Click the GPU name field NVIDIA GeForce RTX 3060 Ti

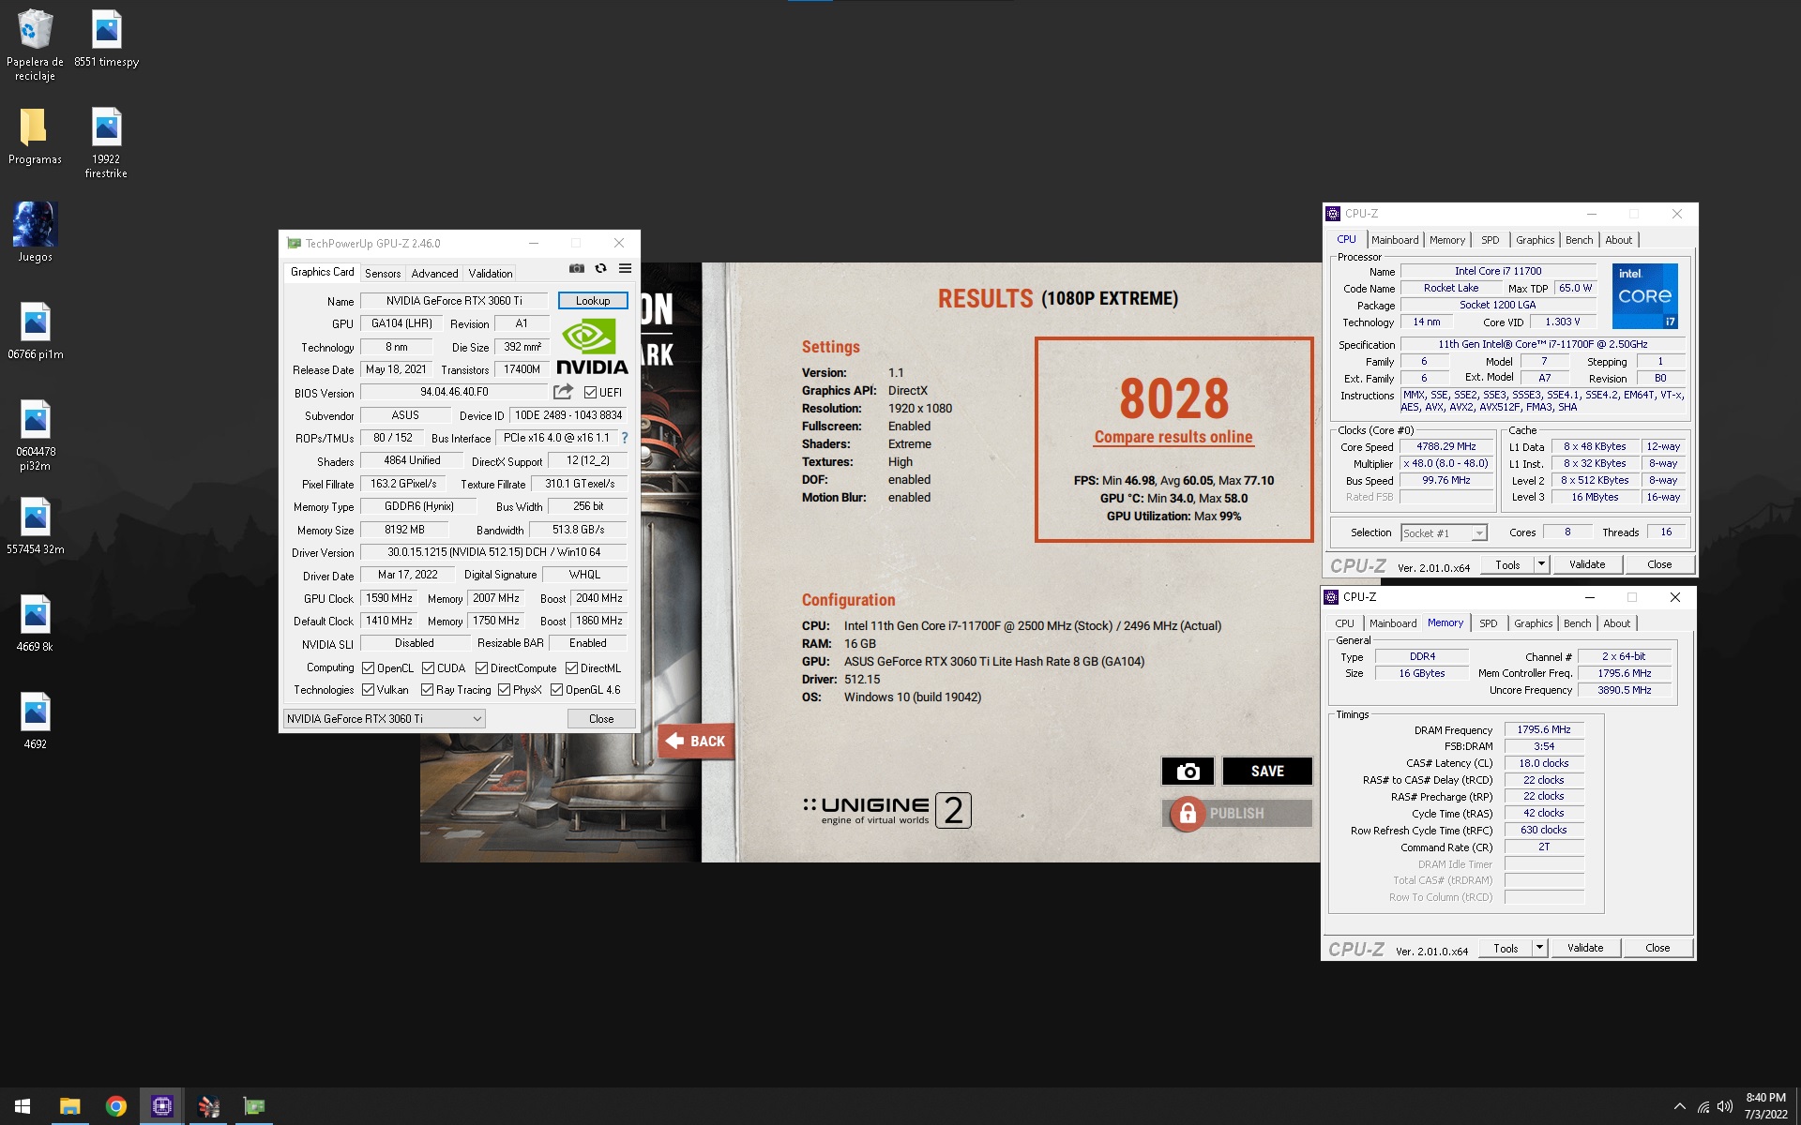tap(454, 300)
